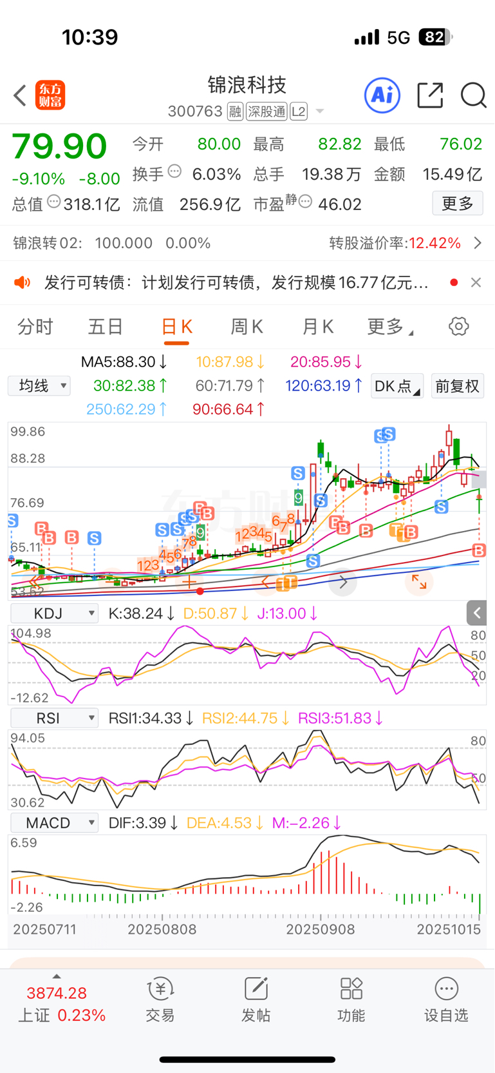Open the 发帖 post icon
495x1073 pixels.
[256, 1000]
